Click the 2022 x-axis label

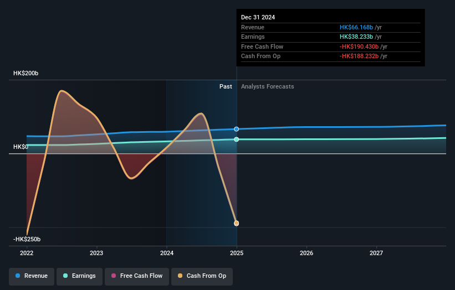point(27,253)
